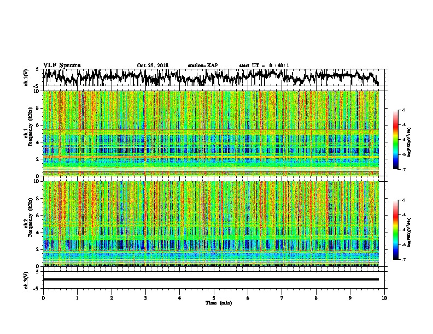Image resolution: width=433 pixels, height=334 pixels.
Task: Click the "station=KAP" header label
Action: pos(203,65)
